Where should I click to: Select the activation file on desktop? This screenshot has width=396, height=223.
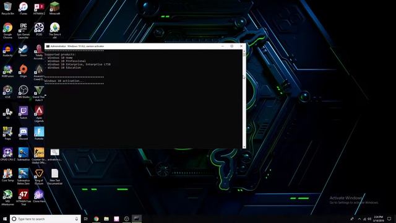(x=54, y=154)
